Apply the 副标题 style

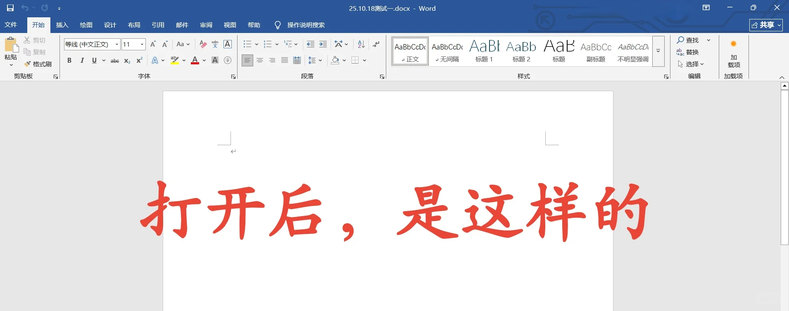coord(596,51)
